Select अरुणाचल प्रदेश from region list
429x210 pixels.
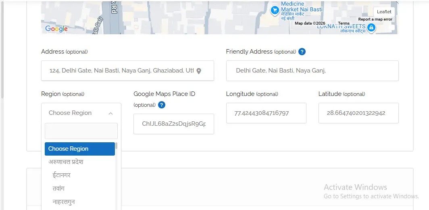coord(66,162)
